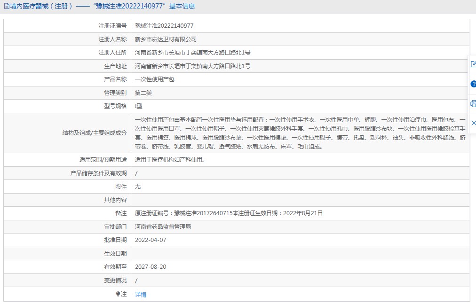Open the edit feedback icon in side panel
Screen dimensions: 476x304
[473, 64]
